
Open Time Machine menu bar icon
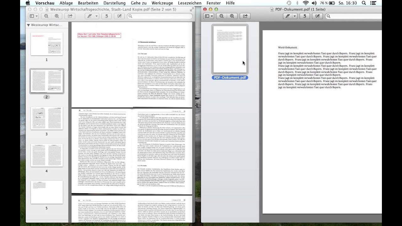(x=289, y=3)
